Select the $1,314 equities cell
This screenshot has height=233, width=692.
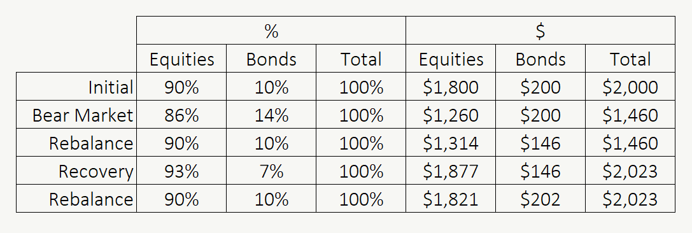click(451, 143)
